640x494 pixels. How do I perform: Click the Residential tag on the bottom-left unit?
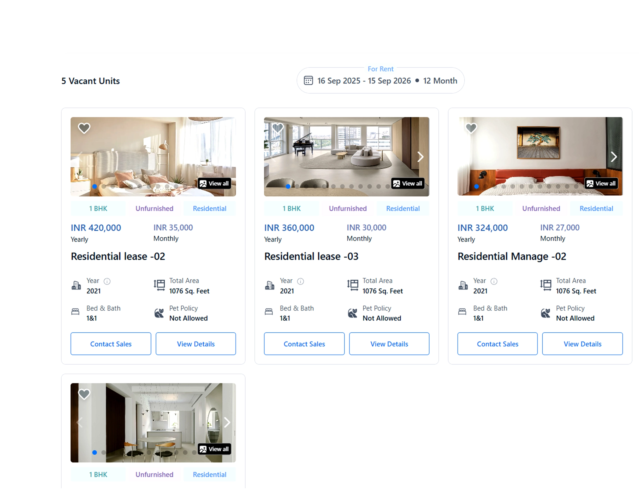pos(210,474)
